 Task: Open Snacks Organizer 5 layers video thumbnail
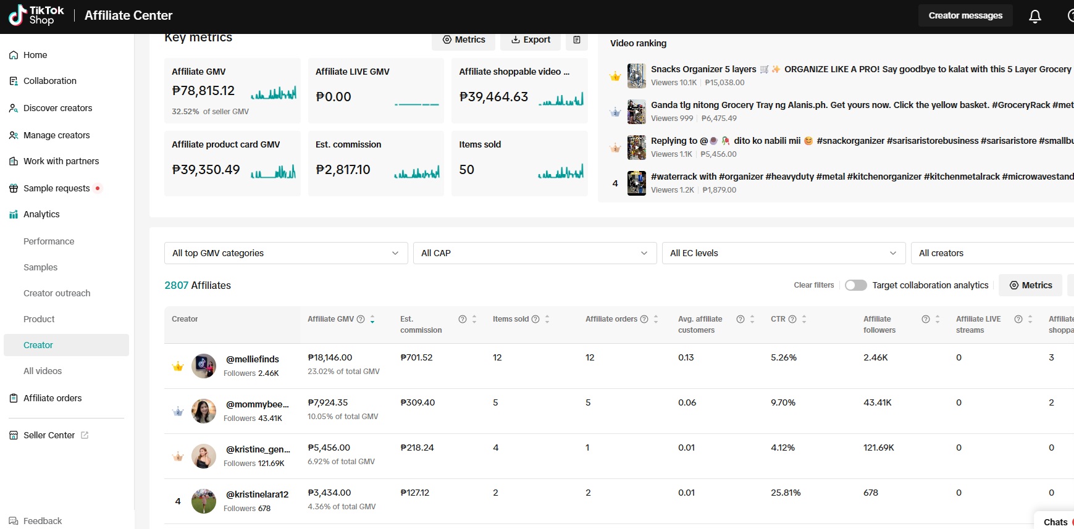pyautogui.click(x=637, y=76)
